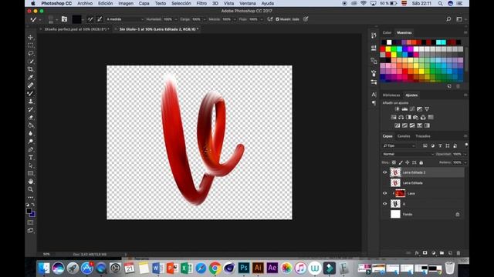The image size is (494, 277).
Task: Add a Brightness/Contrast adjustment
Action: tap(397, 109)
